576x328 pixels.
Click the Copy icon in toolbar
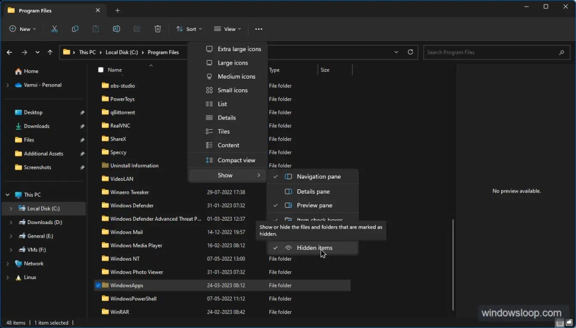click(75, 29)
